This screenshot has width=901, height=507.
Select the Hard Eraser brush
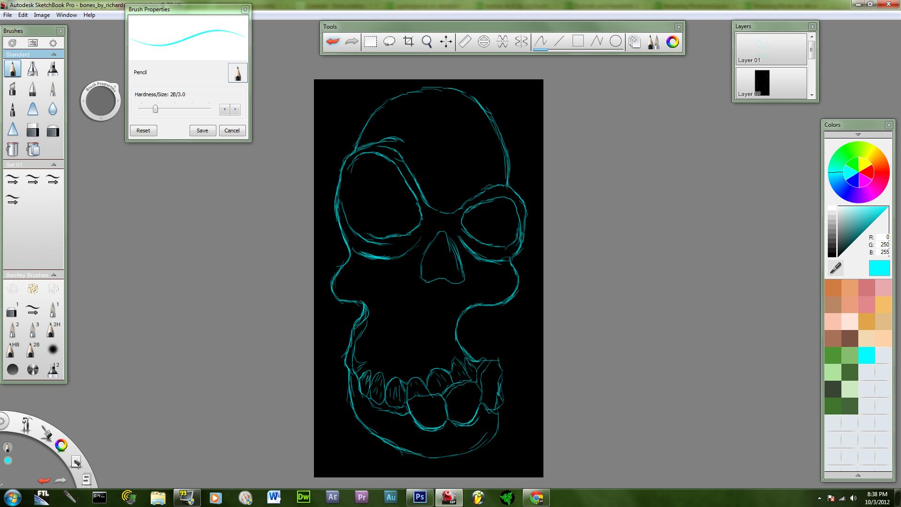32,130
